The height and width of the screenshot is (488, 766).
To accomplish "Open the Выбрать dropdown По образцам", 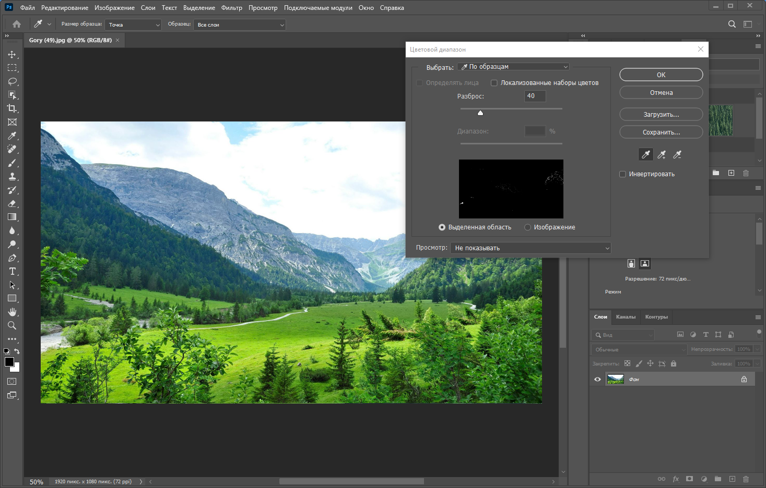I will pyautogui.click(x=513, y=67).
